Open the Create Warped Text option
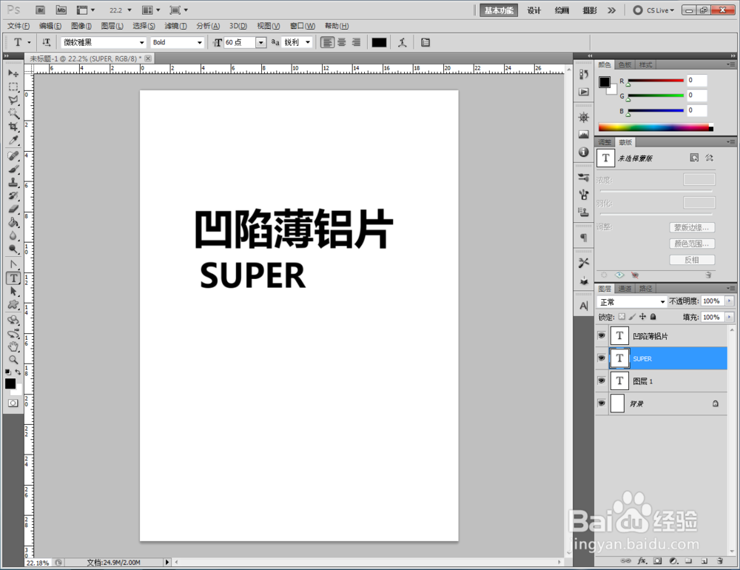740x570 pixels. coord(402,42)
